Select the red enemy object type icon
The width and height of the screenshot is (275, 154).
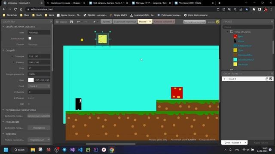tap(235, 36)
